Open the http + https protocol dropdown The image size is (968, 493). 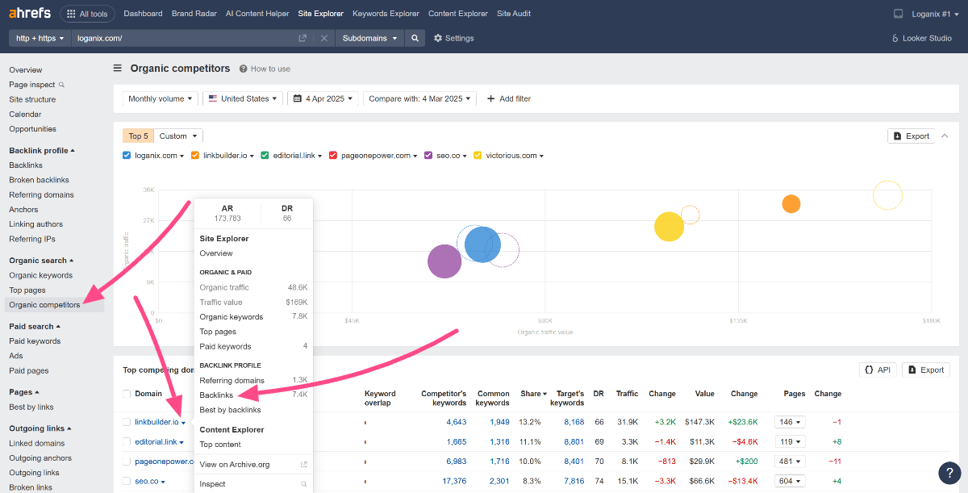click(40, 38)
